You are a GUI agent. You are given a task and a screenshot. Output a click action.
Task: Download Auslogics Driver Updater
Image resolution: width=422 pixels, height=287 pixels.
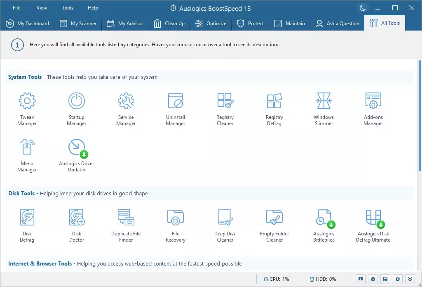pos(77,155)
